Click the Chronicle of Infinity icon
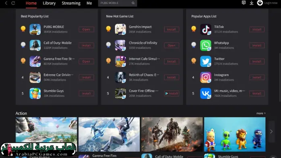This screenshot has height=158, width=281. click(x=120, y=45)
